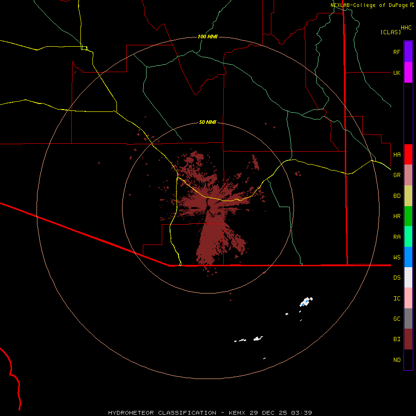Click the 50 NMI range ring label

click(208, 122)
